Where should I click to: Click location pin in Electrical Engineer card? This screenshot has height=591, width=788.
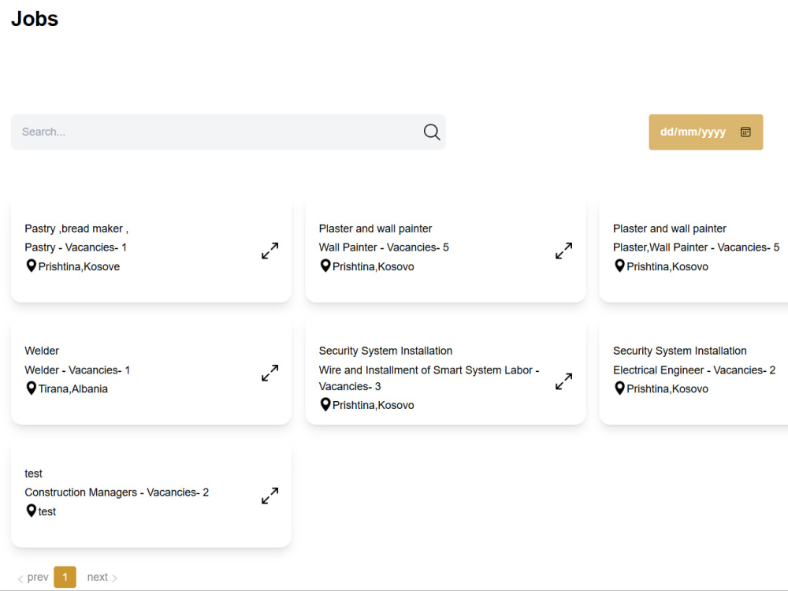click(x=619, y=388)
